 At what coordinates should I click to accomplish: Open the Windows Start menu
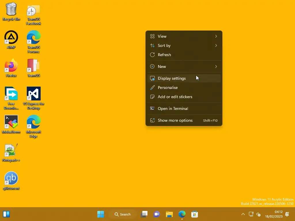(101, 214)
